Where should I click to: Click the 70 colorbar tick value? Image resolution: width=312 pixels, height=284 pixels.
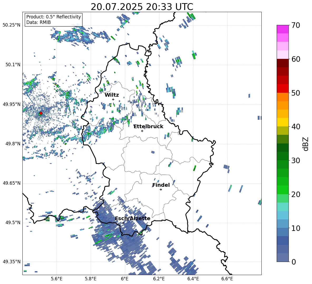pos(295,25)
